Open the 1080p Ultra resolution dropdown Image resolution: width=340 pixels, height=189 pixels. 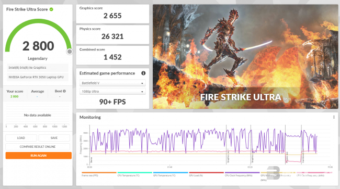(x=112, y=92)
